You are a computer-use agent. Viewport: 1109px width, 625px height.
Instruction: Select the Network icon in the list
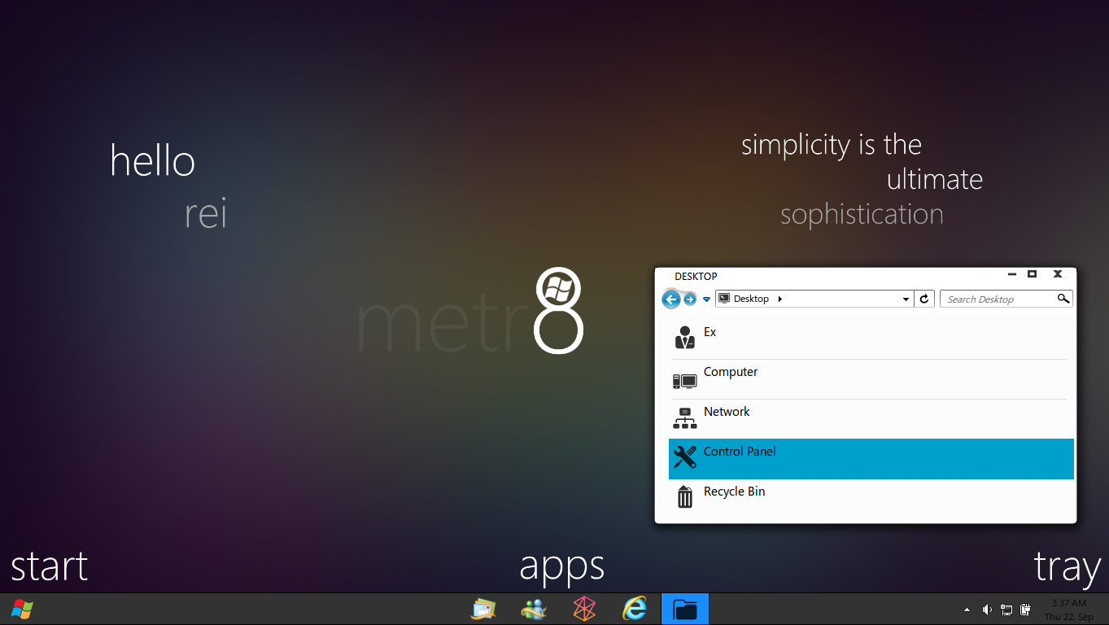pyautogui.click(x=685, y=418)
